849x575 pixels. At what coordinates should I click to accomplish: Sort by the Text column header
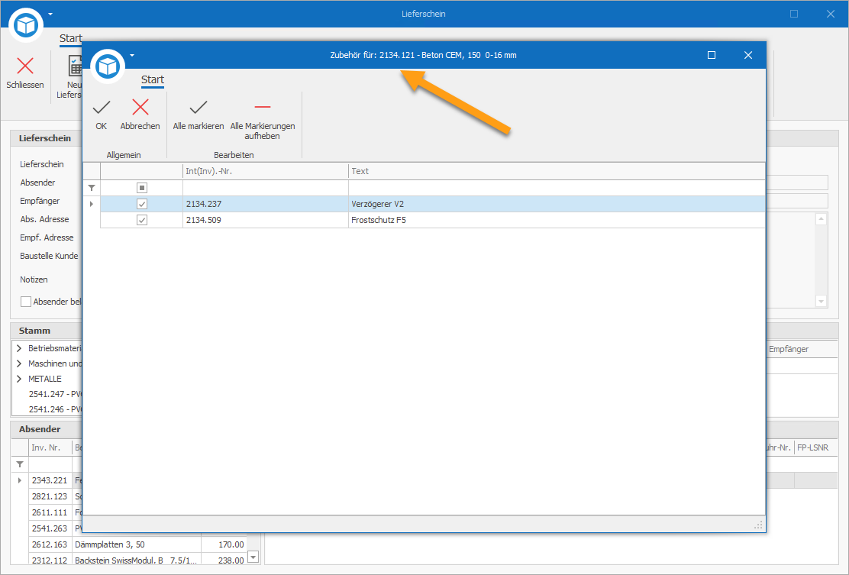pyautogui.click(x=557, y=171)
